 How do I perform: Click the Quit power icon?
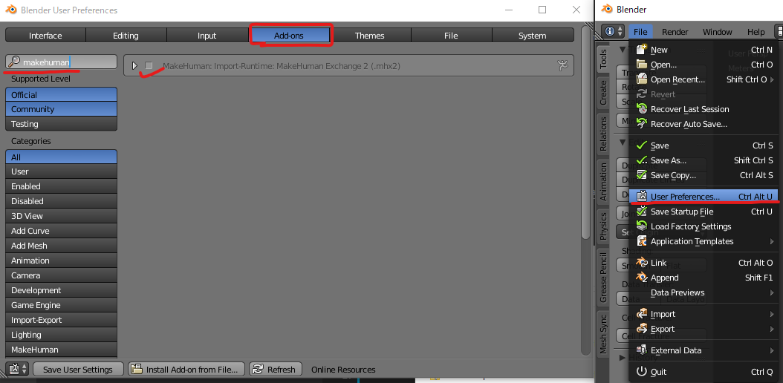tap(642, 372)
